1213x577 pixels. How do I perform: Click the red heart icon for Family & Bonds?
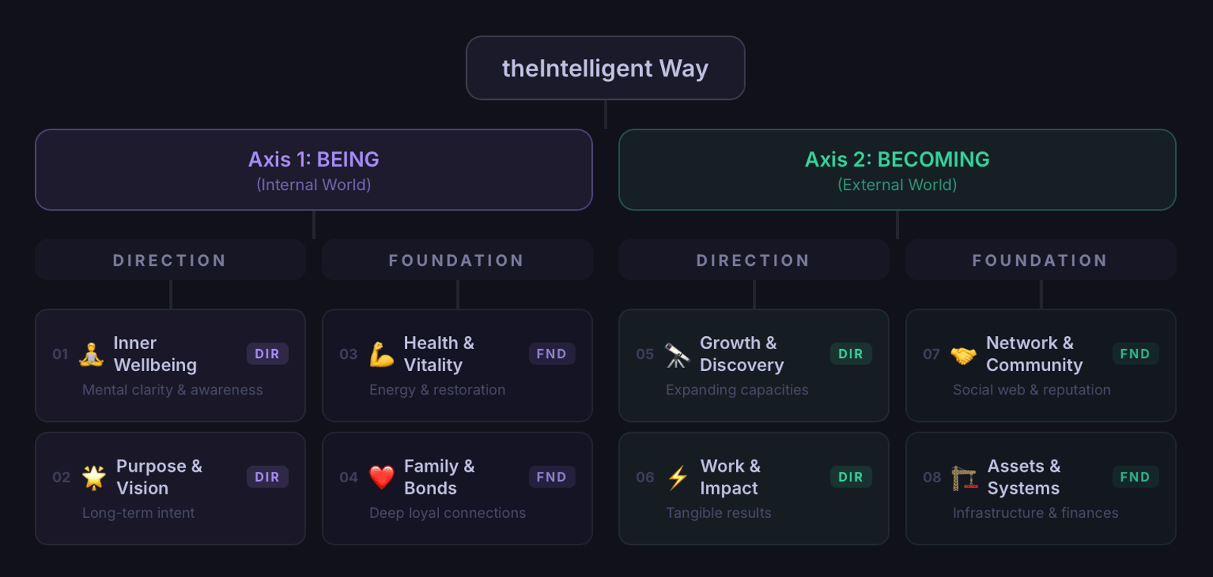click(381, 477)
